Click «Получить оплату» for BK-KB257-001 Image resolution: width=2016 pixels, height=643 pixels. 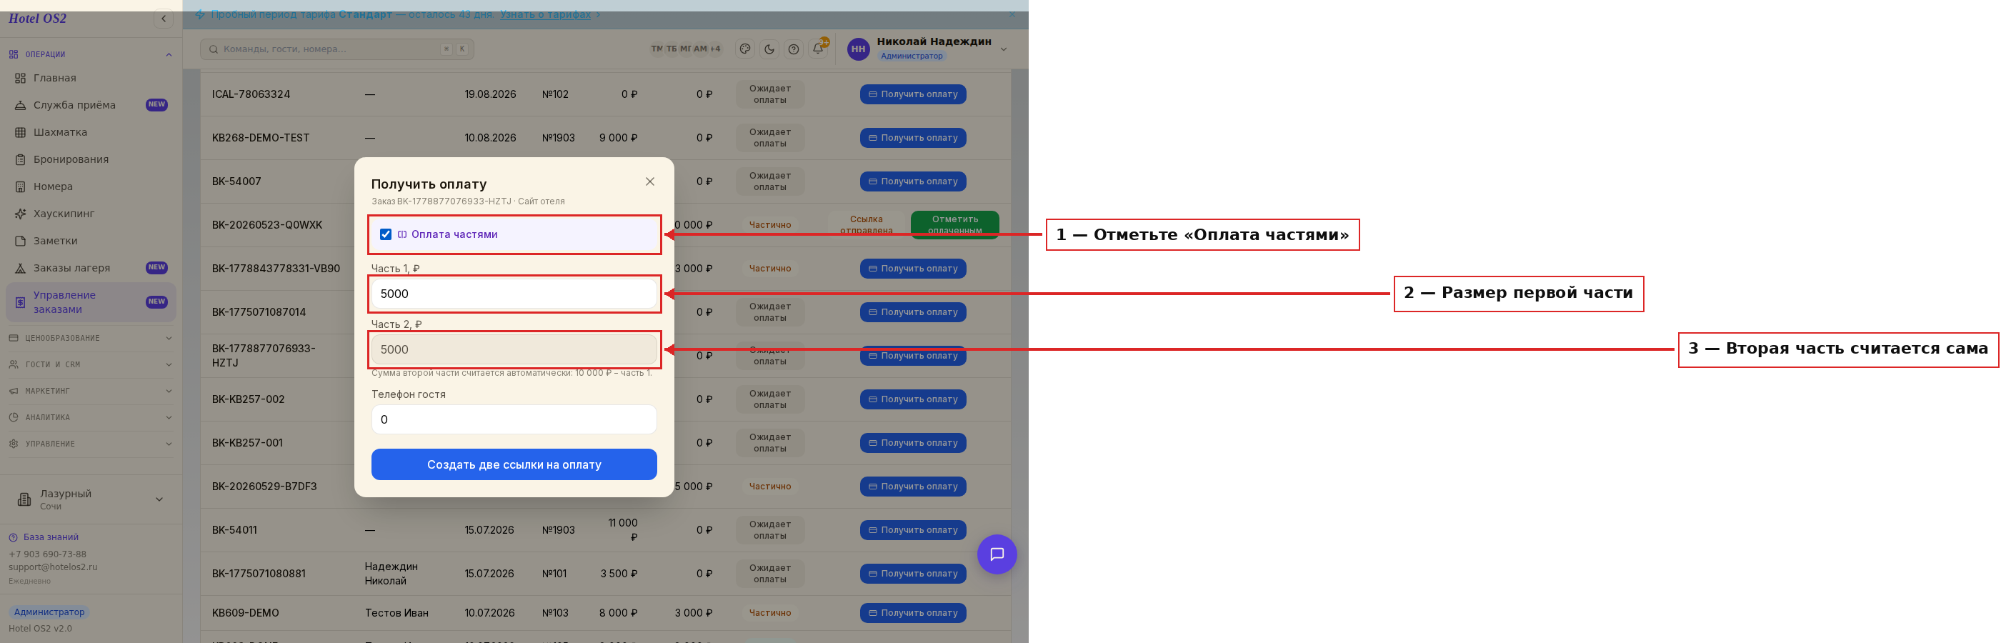912,443
